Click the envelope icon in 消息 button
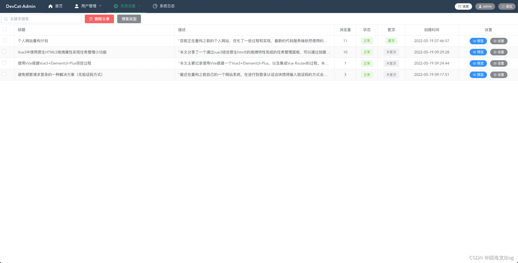The image size is (518, 263). [x=460, y=6]
